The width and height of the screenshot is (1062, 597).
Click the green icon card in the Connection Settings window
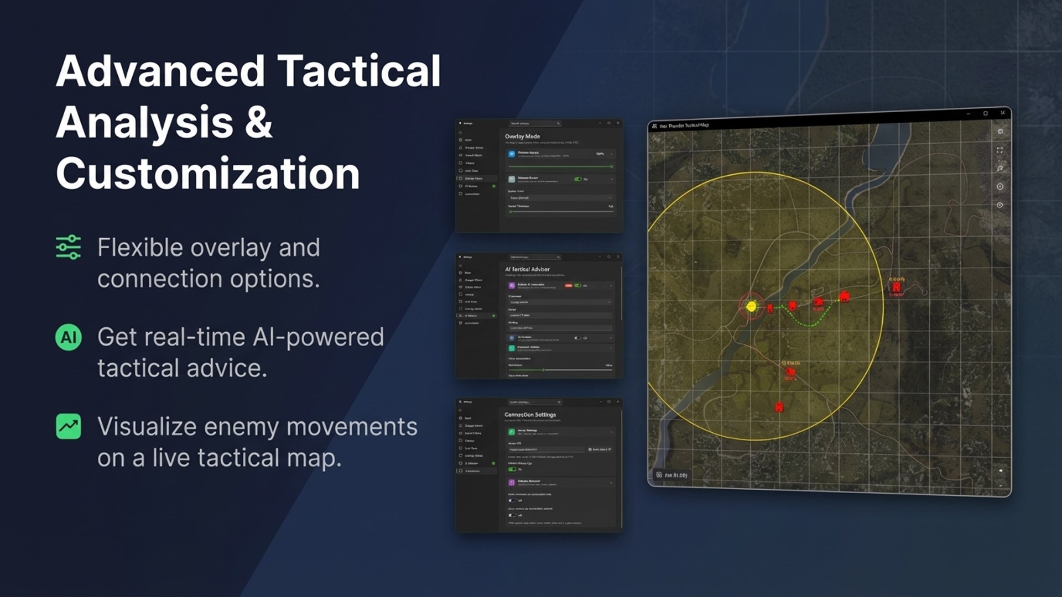(x=512, y=432)
